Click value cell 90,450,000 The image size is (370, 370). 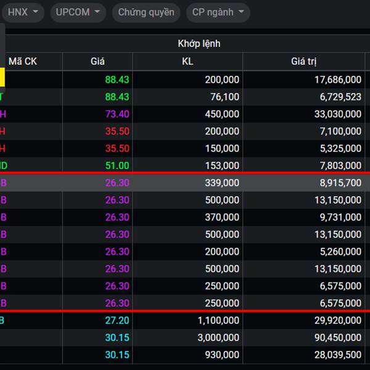pyautogui.click(x=338, y=338)
